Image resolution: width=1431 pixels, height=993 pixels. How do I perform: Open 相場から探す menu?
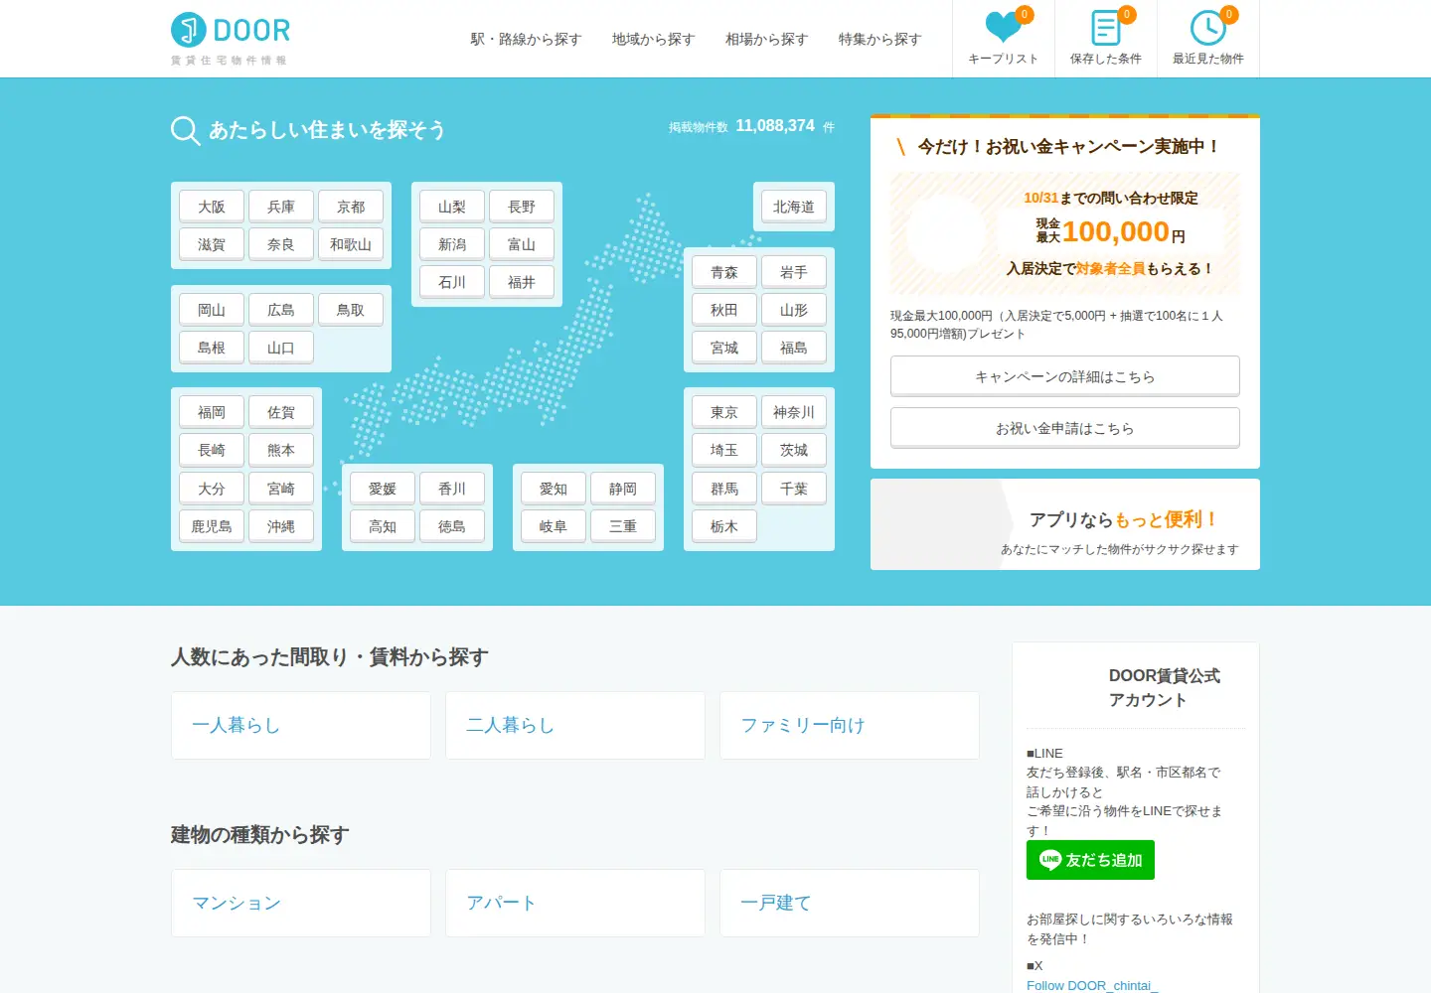tap(766, 39)
